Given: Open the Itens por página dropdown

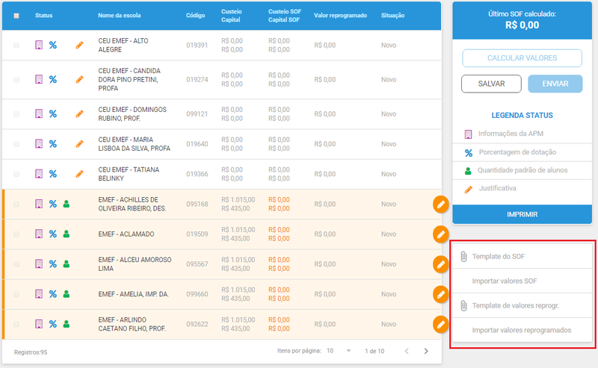Looking at the screenshot, I should (x=339, y=351).
